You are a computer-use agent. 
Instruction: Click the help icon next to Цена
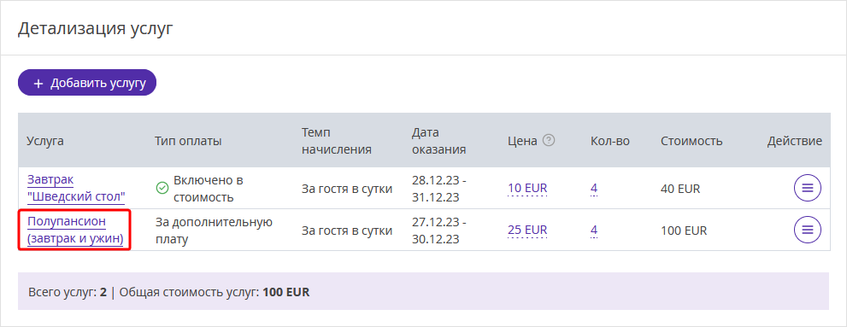(549, 141)
